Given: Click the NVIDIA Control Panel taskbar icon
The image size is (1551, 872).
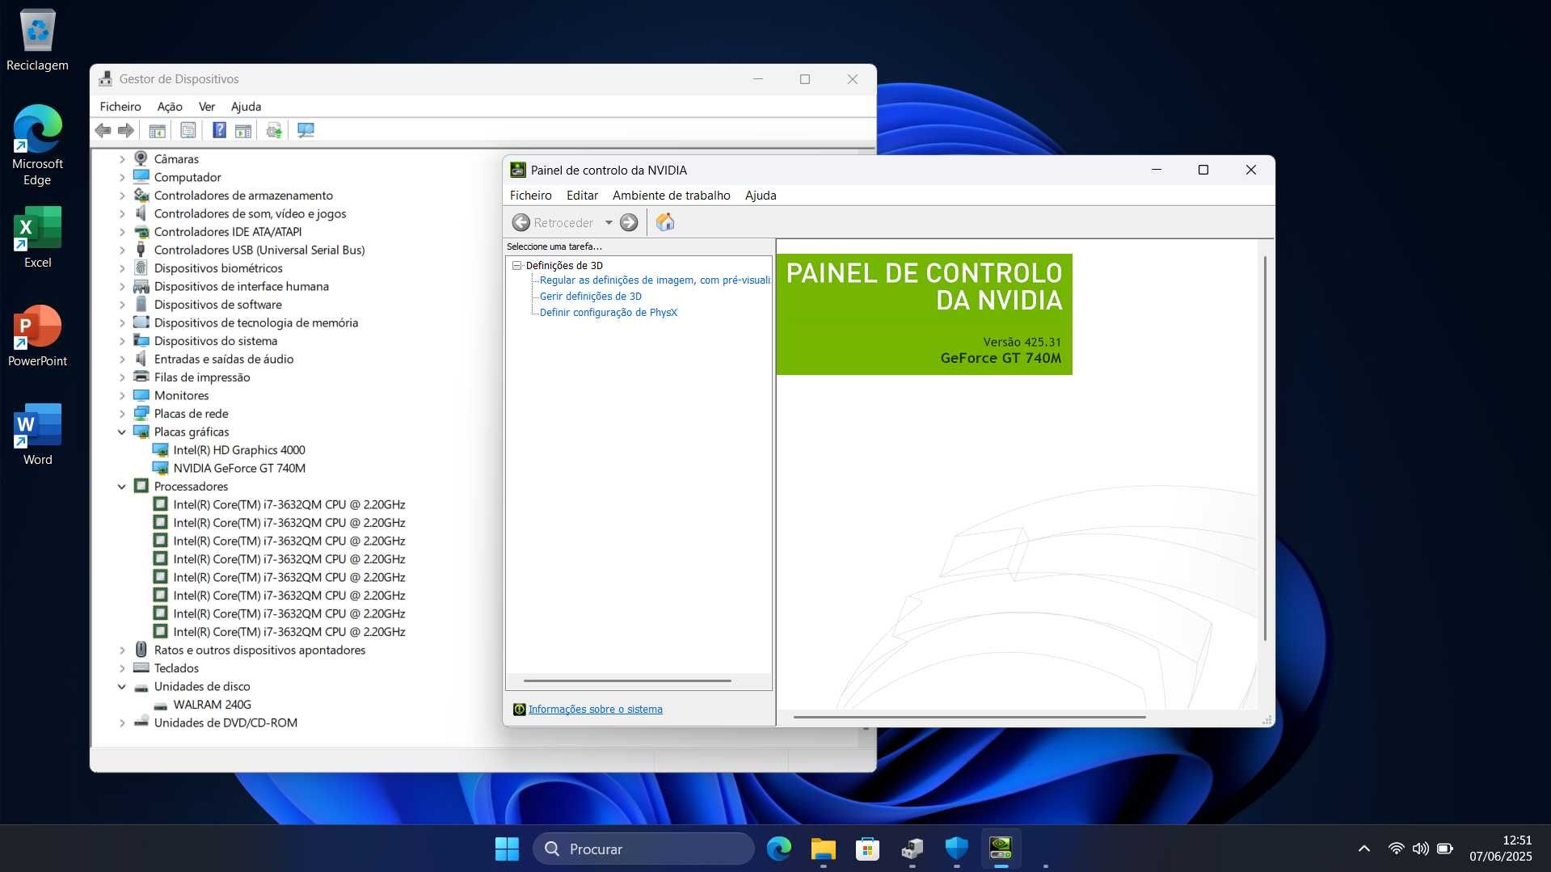Looking at the screenshot, I should coord(1001,849).
